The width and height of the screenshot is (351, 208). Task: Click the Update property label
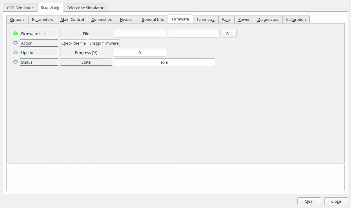pyautogui.click(x=39, y=53)
